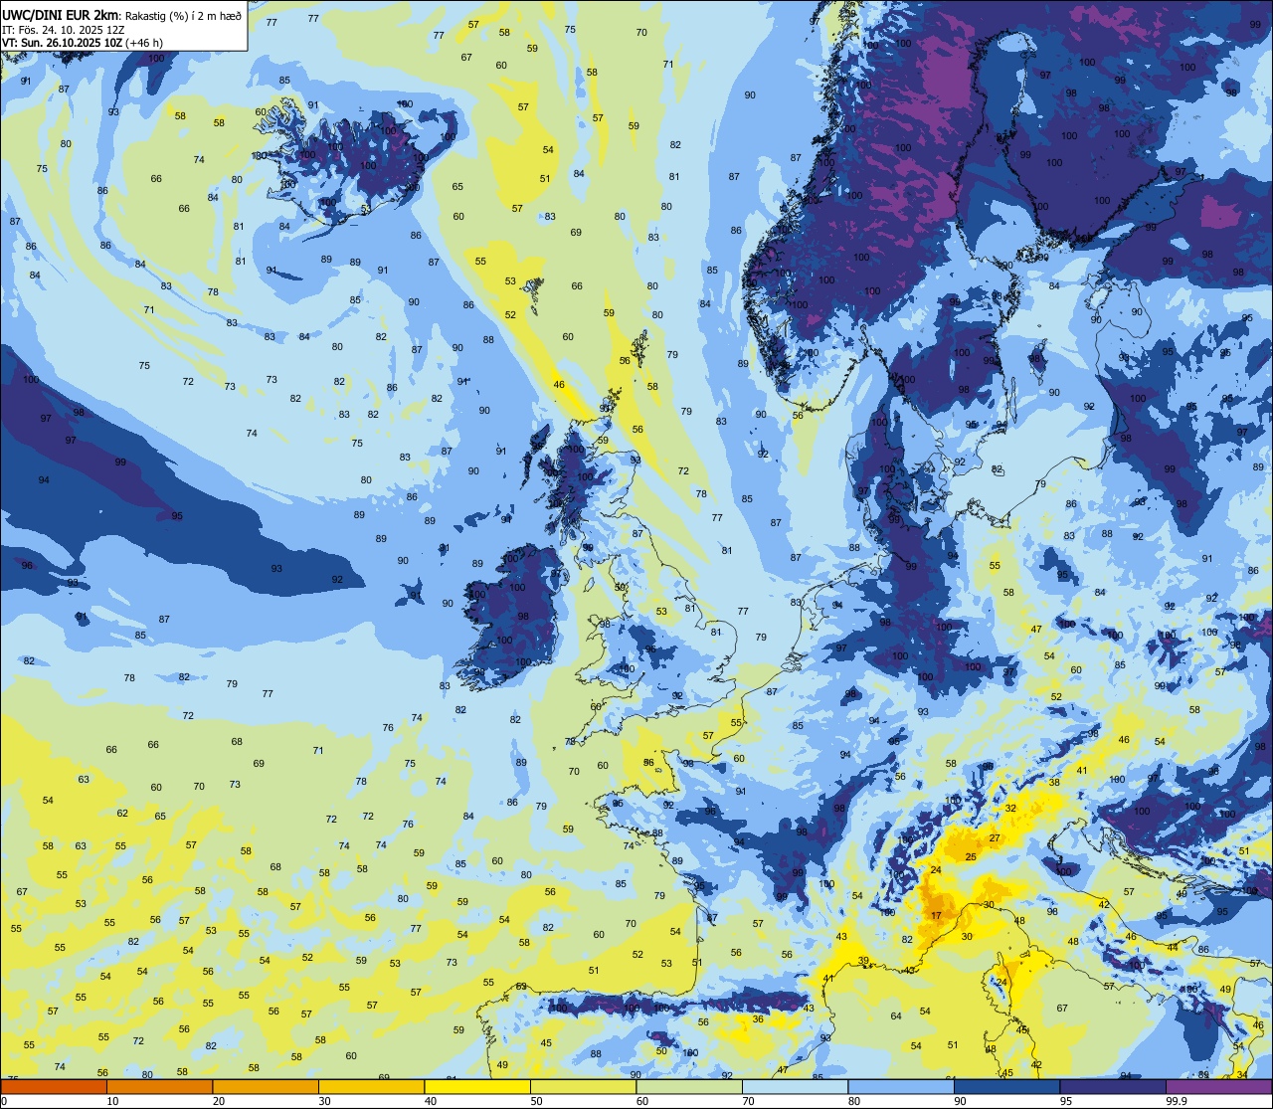
Task: Select the medium blue 80–90 legend segment
Action: [x=902, y=1087]
